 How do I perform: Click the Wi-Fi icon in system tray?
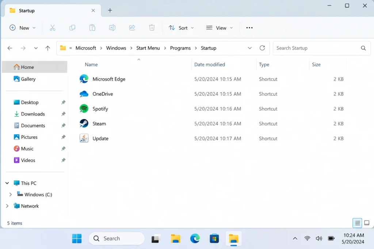click(307, 238)
